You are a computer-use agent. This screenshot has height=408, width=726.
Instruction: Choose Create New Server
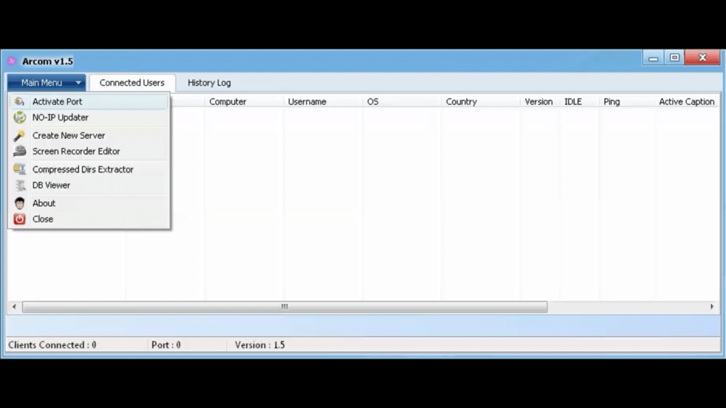click(89, 135)
